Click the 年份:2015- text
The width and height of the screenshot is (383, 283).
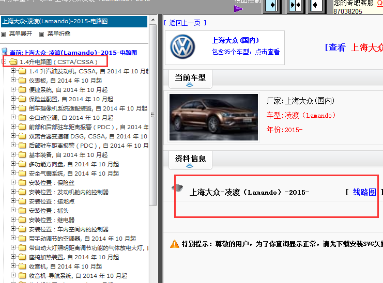284,130
